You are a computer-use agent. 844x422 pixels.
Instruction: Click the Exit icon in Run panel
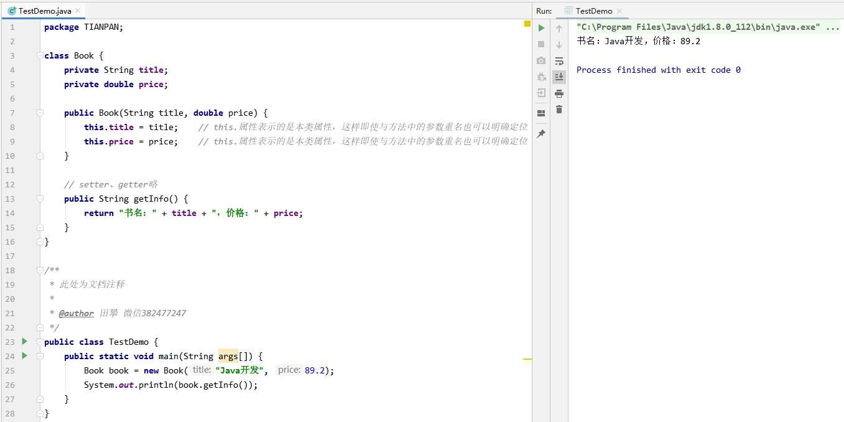coord(541,93)
